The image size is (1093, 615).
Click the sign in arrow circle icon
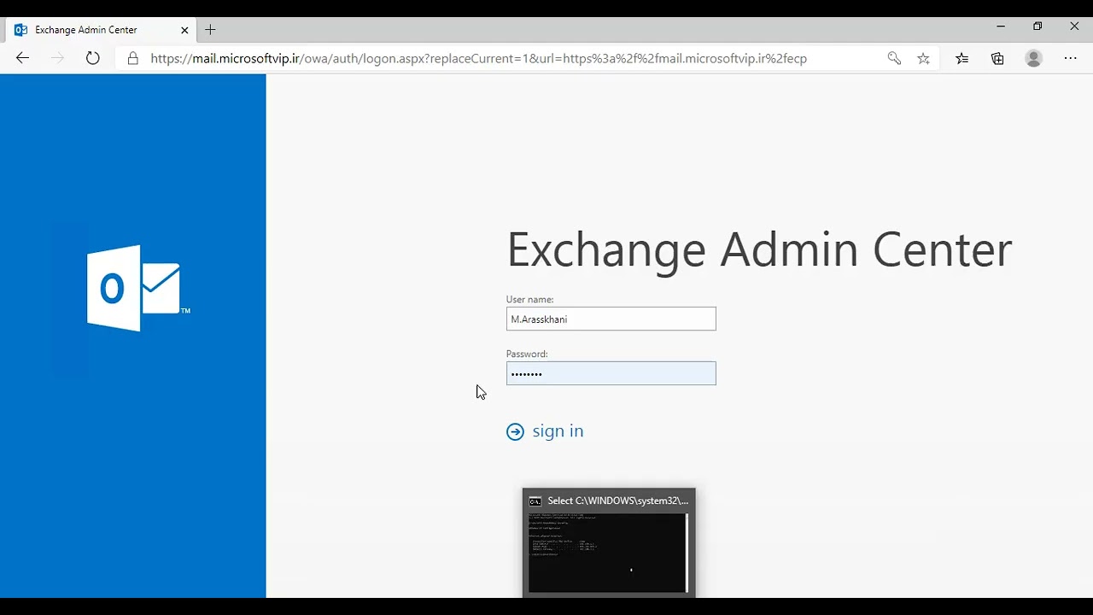pyautogui.click(x=515, y=431)
